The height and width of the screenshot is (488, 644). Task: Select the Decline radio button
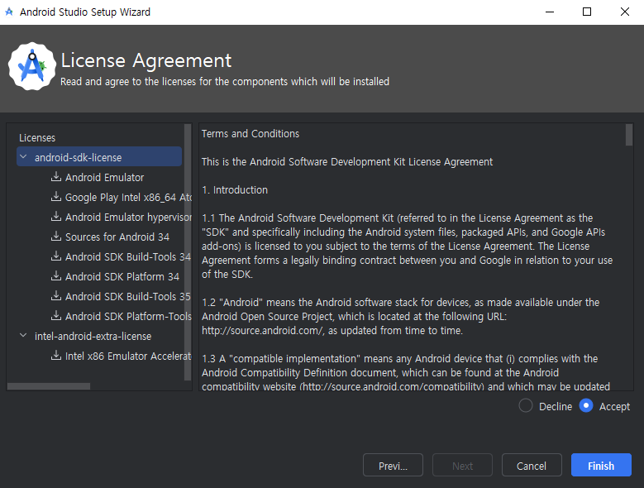point(525,405)
